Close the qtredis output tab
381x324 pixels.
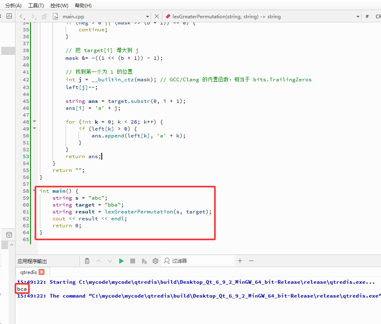pos(42,272)
